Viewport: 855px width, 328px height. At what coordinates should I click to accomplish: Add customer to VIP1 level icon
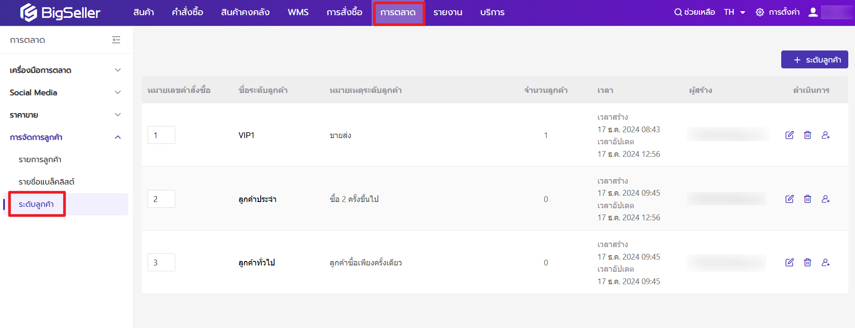(825, 135)
